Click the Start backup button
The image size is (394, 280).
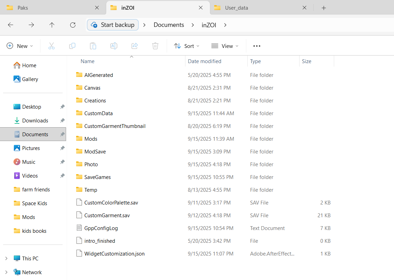coord(113,25)
